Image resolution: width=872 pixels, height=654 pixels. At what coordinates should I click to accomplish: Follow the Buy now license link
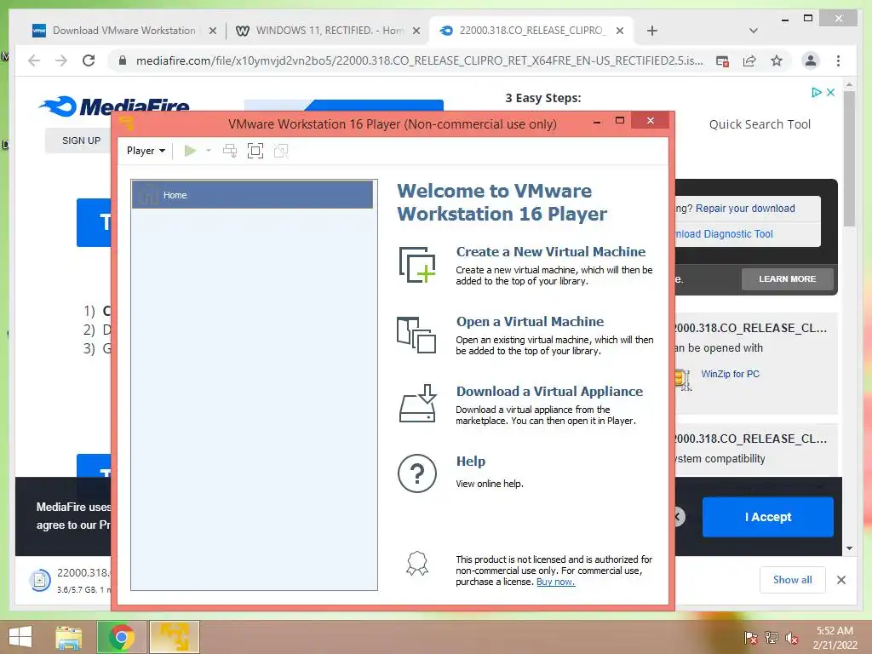(555, 582)
